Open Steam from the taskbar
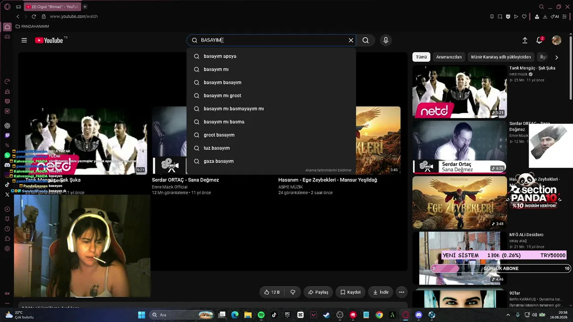The width and height of the screenshot is (573, 322). tap(326, 315)
